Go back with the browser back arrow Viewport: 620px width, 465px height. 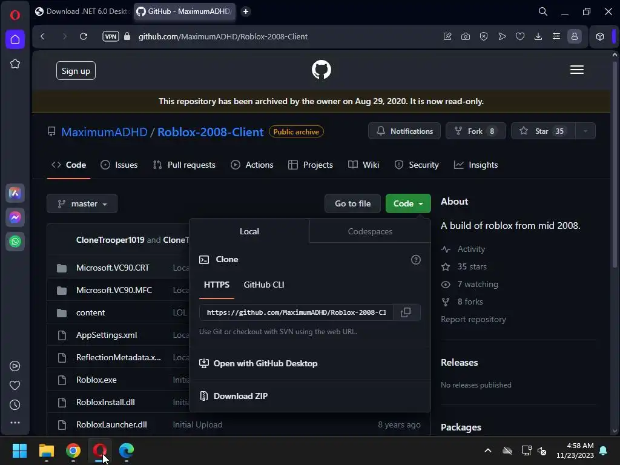(43, 36)
